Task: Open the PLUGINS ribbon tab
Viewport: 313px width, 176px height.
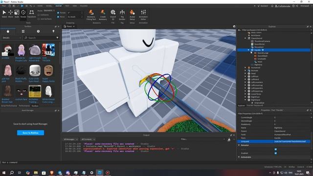Action: click(84, 6)
